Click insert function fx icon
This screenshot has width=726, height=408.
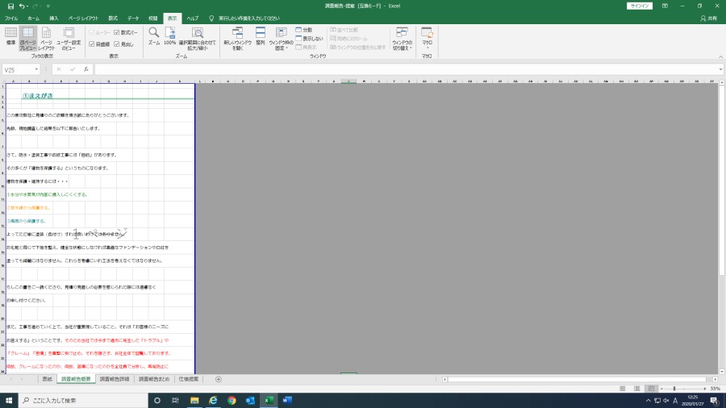[x=86, y=69]
